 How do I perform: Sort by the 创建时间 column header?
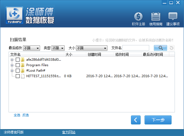pos(100,54)
